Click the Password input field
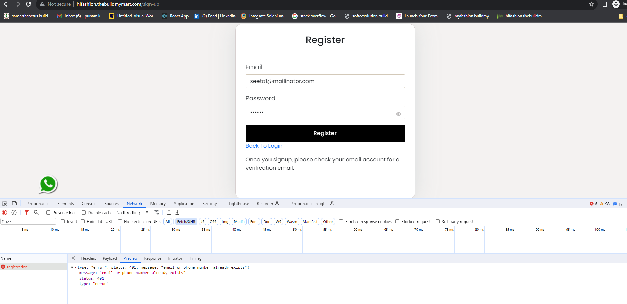627x304 pixels. (x=325, y=112)
